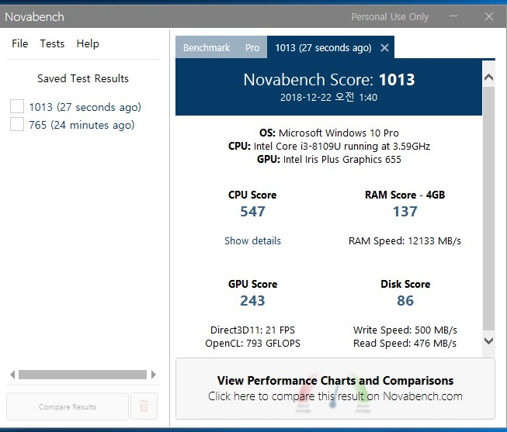Close the 1013 result tab
The height and width of the screenshot is (432, 507).
[x=384, y=48]
